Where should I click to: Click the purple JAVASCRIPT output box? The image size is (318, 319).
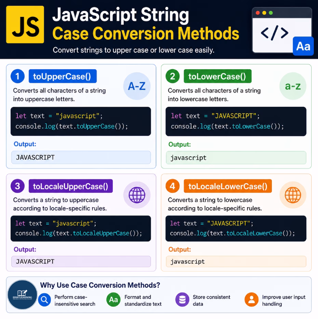click(81, 261)
